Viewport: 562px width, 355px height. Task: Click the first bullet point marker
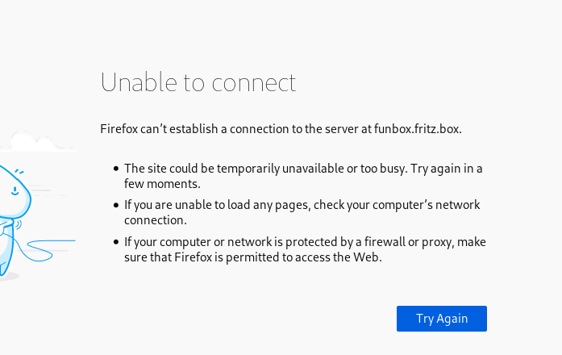tap(116, 169)
